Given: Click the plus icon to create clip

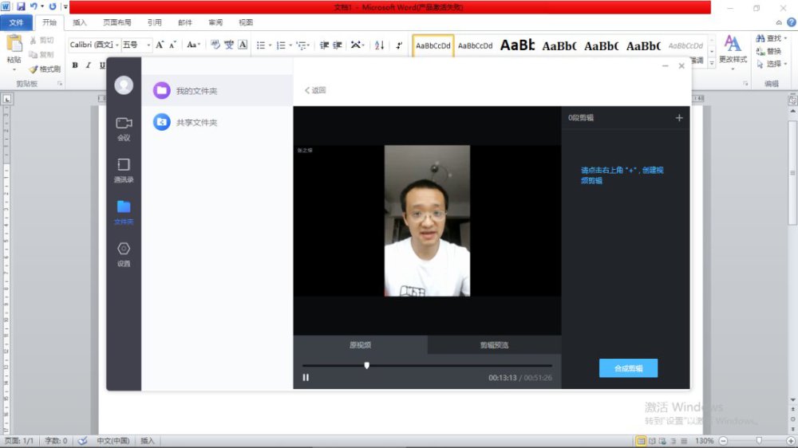Looking at the screenshot, I should pyautogui.click(x=679, y=118).
